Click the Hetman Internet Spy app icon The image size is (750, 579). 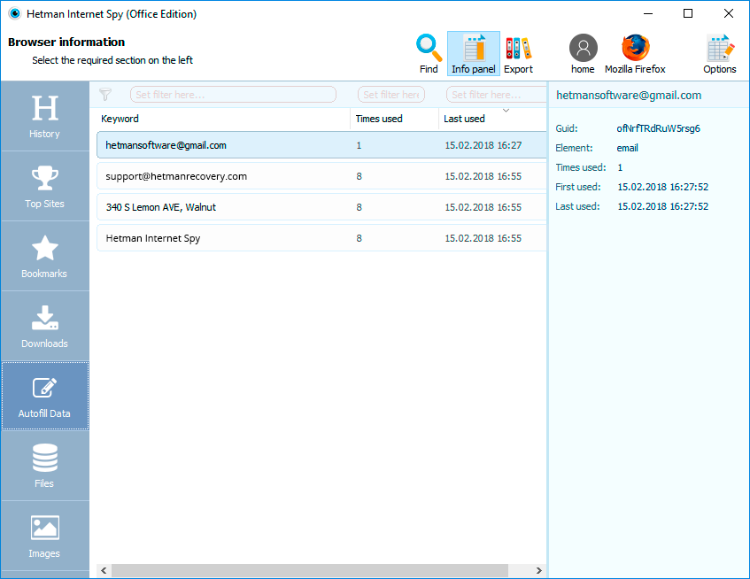click(15, 14)
